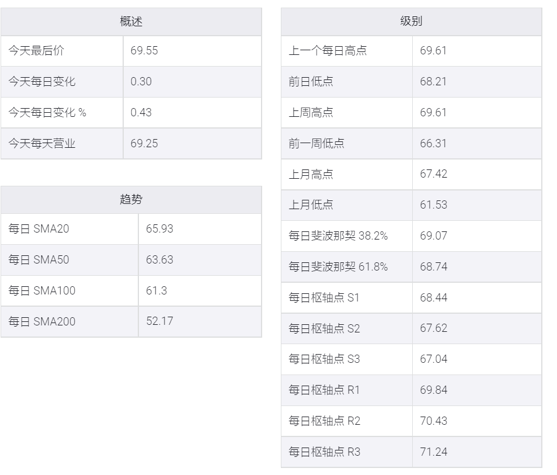Screen dimensions: 557x475
Task: Click the SMA200 value 52.17
Action: 159,321
